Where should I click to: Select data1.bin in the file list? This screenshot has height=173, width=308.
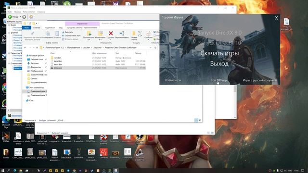98,64
